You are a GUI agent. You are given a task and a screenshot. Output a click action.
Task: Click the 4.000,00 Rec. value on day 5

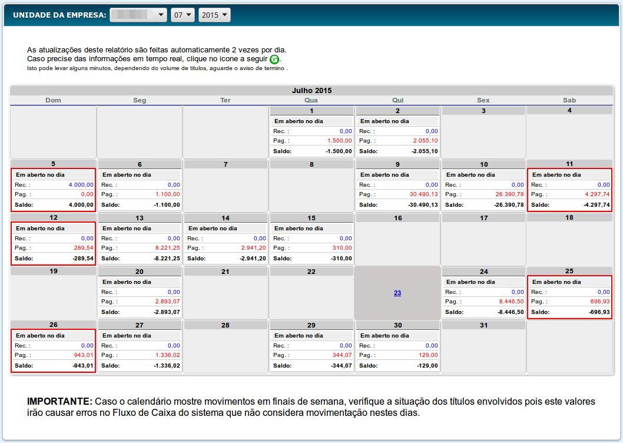click(x=81, y=184)
